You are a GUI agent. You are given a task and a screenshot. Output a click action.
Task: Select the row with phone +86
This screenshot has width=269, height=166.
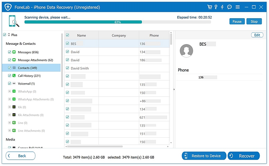pos(117,101)
